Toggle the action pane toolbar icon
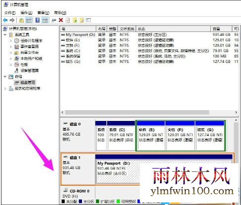Image resolution: width=241 pixels, height=205 pixels. pyautogui.click(x=45, y=20)
